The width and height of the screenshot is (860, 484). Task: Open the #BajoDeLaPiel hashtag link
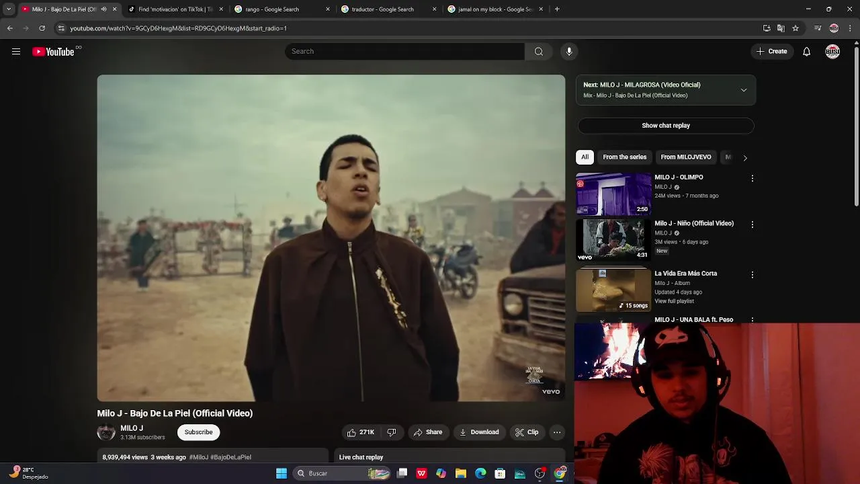[230, 457]
